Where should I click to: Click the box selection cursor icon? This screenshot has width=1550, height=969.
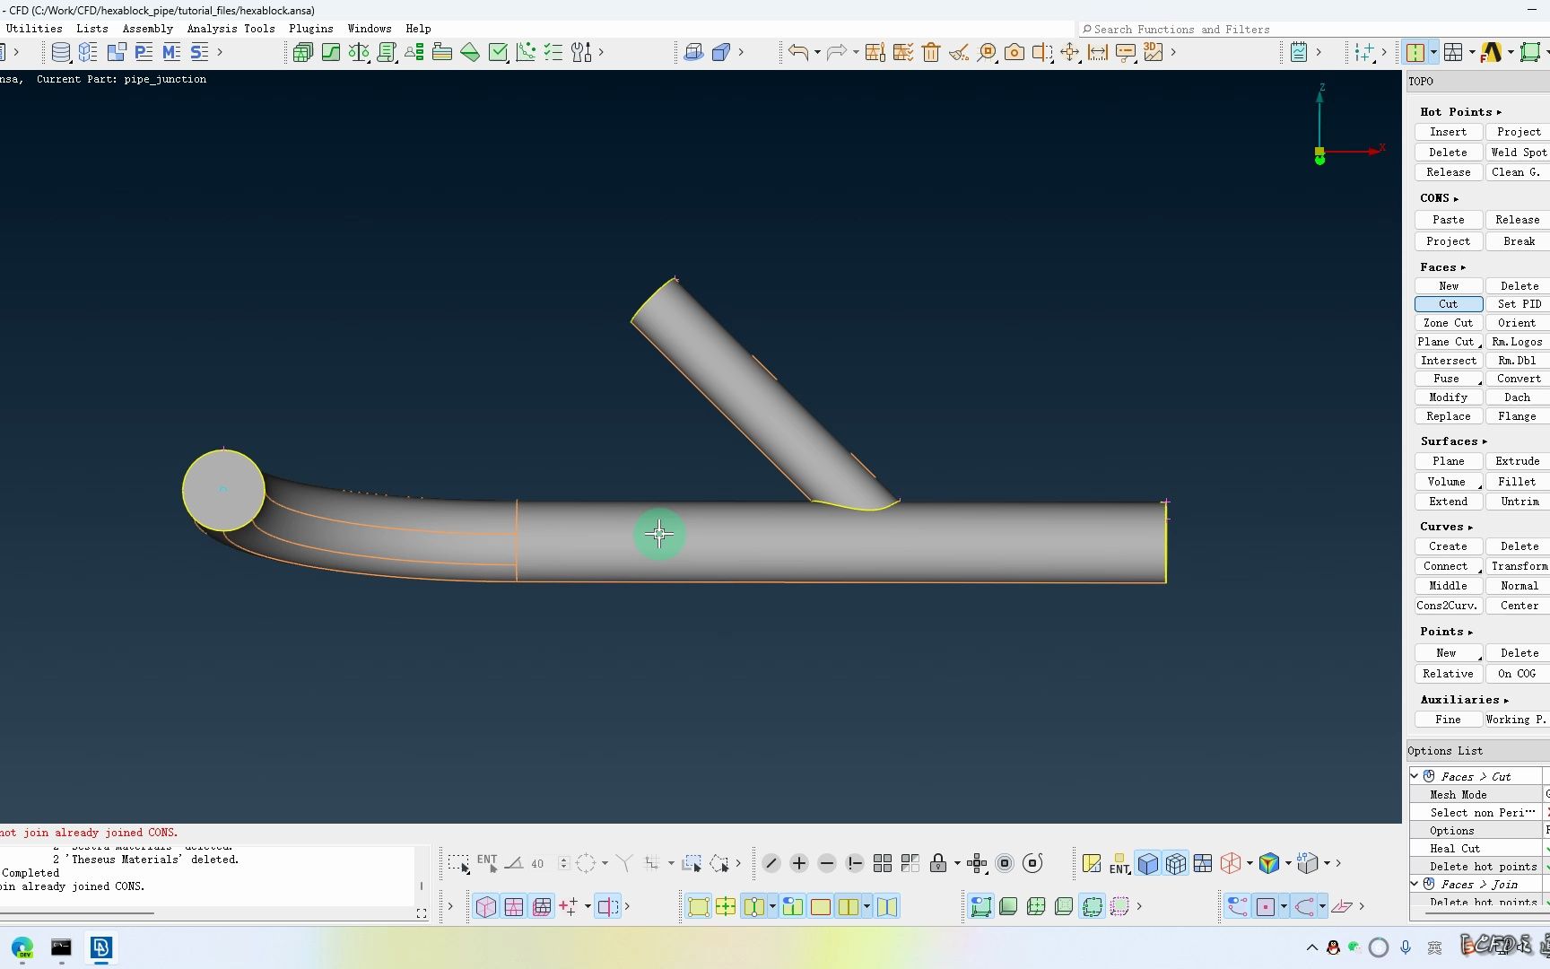[458, 863]
